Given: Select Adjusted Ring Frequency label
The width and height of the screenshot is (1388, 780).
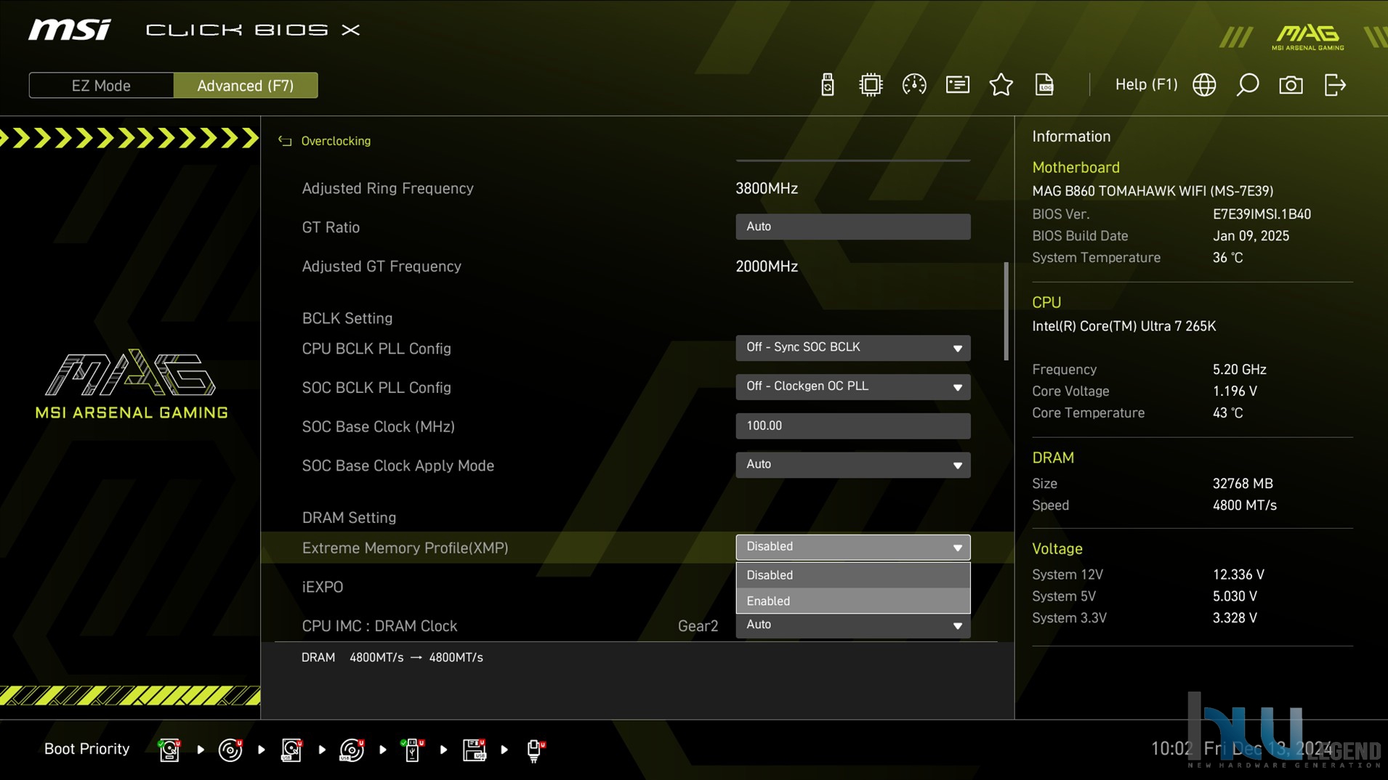Looking at the screenshot, I should click(x=387, y=188).
